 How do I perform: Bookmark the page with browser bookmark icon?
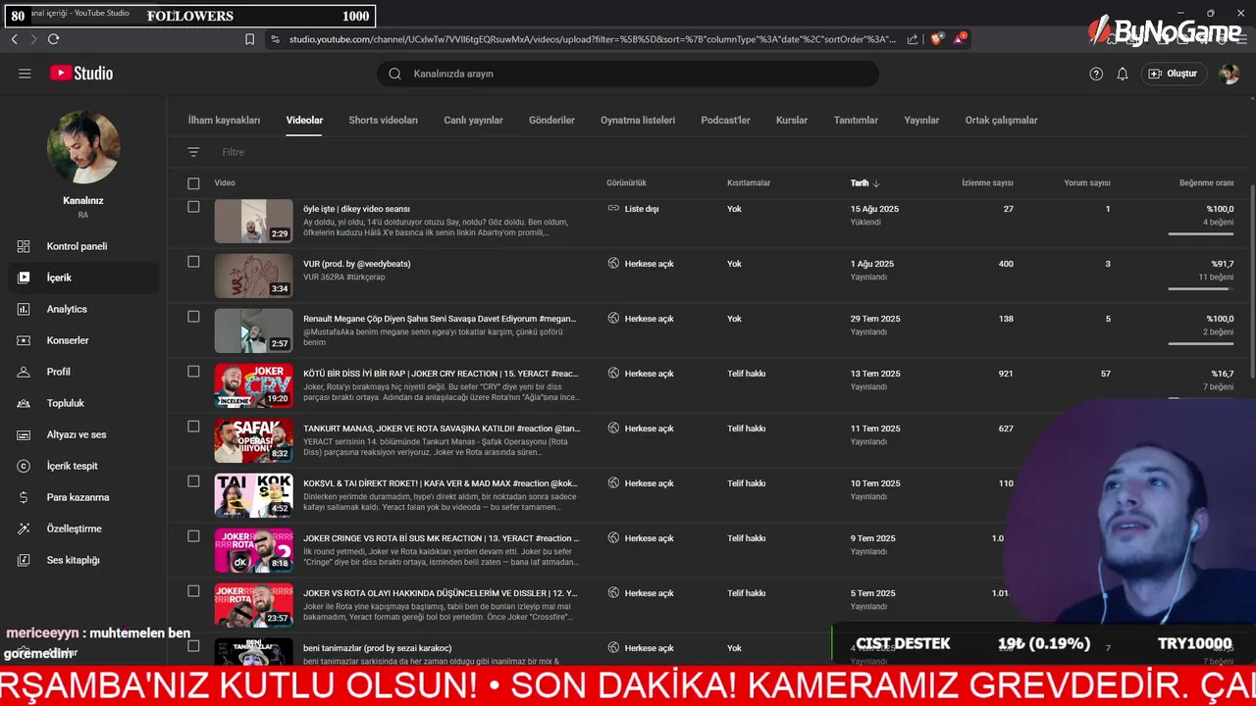point(249,39)
